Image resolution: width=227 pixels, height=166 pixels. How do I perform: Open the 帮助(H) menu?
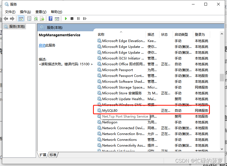tap(56, 12)
